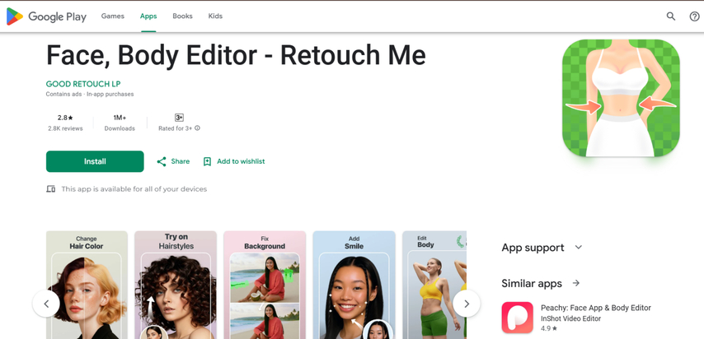Screen dimensions: 704x339
Task: Click the Rated for 3+ info icon
Action: click(198, 128)
